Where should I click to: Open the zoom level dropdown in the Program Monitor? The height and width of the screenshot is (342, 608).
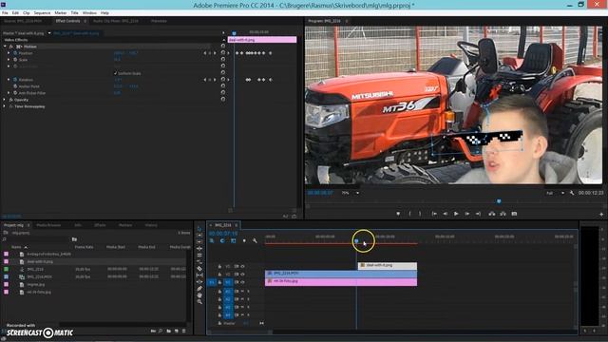[x=357, y=193]
